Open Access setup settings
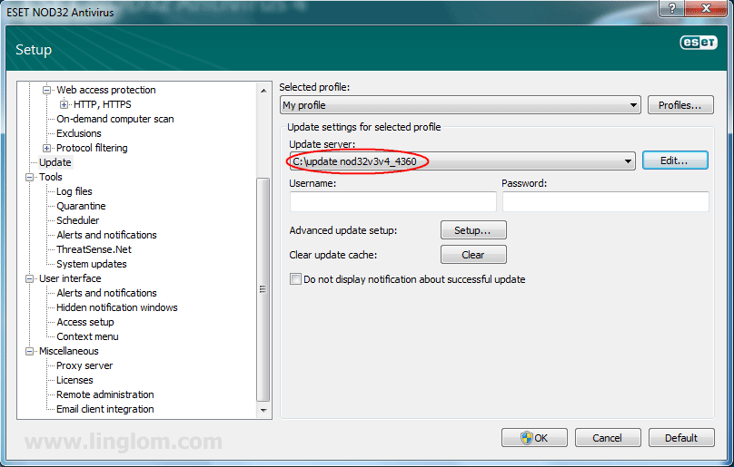 (x=85, y=322)
